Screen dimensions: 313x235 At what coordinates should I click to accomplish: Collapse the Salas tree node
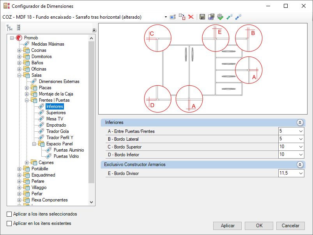click(19, 76)
